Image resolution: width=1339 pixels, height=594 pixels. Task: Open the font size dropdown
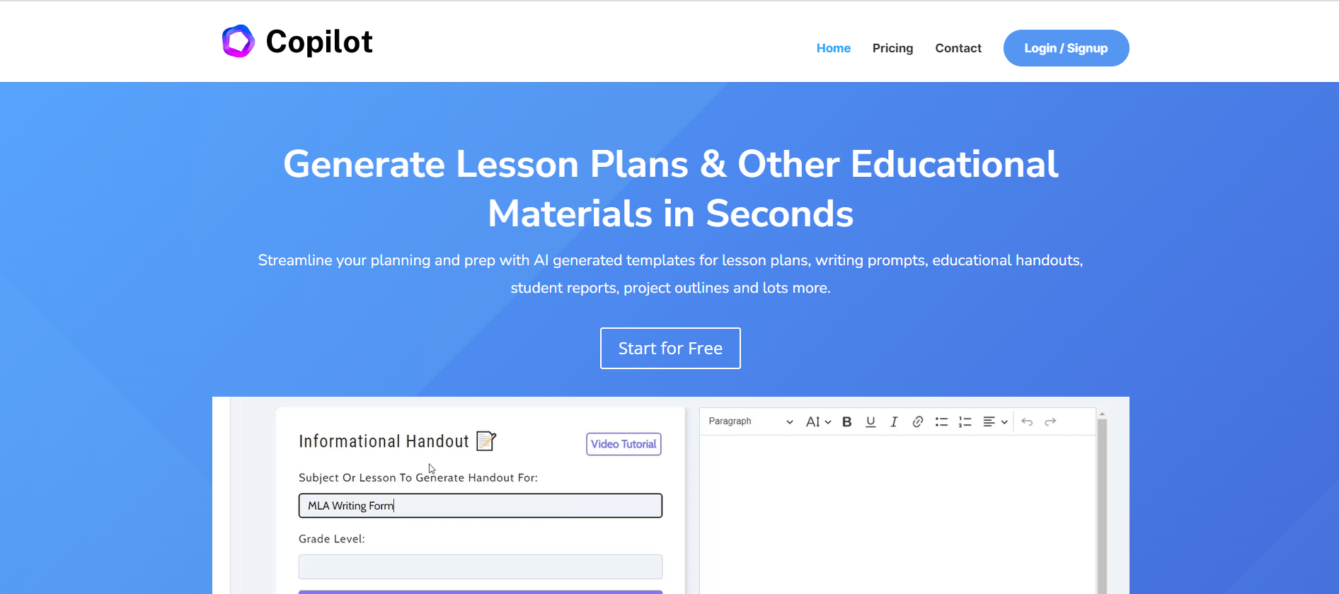click(x=818, y=421)
